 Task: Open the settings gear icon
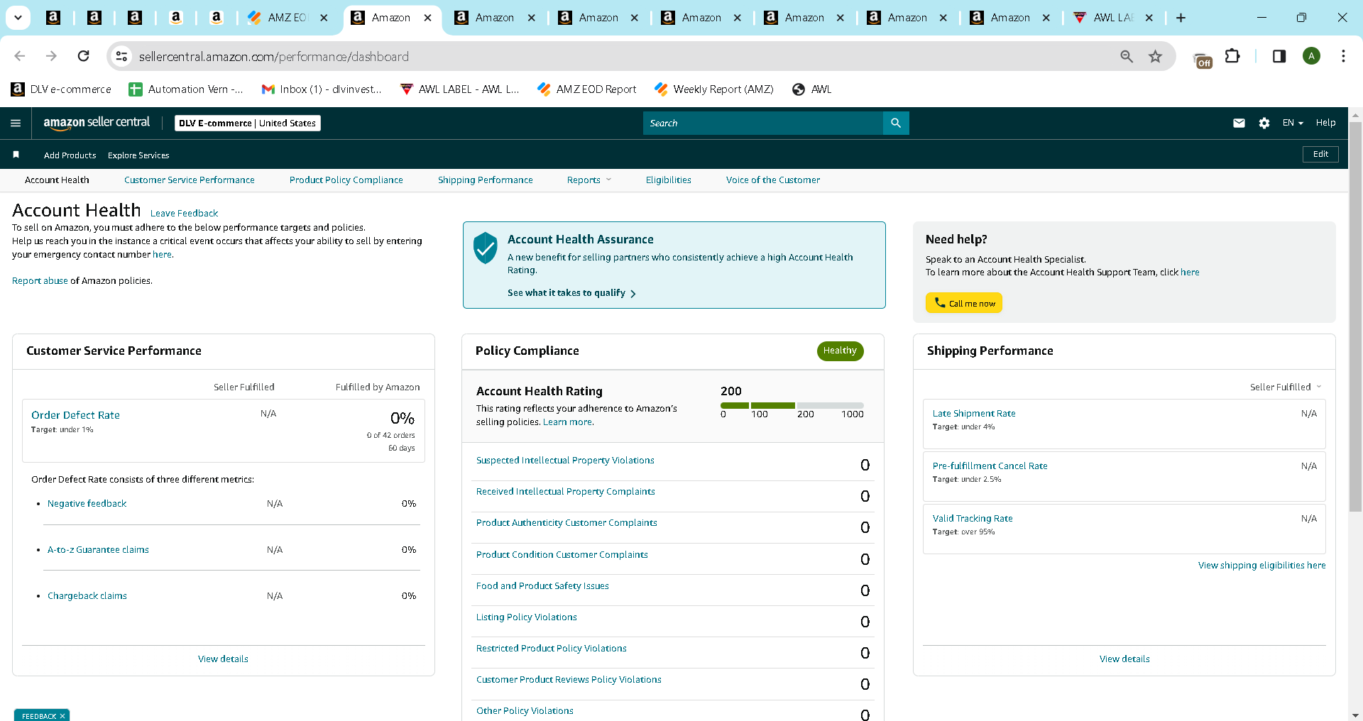[1264, 123]
